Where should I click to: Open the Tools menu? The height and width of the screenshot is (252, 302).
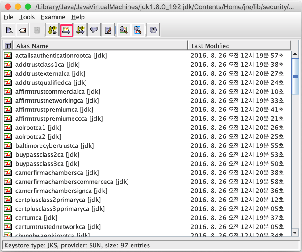pos(27,17)
